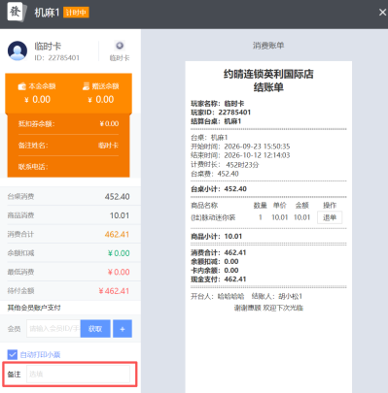
Task: Click member ID 22785401 under 临时卡
Action: click(57, 58)
